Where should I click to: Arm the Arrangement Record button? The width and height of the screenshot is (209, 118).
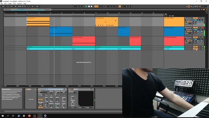[91, 6]
